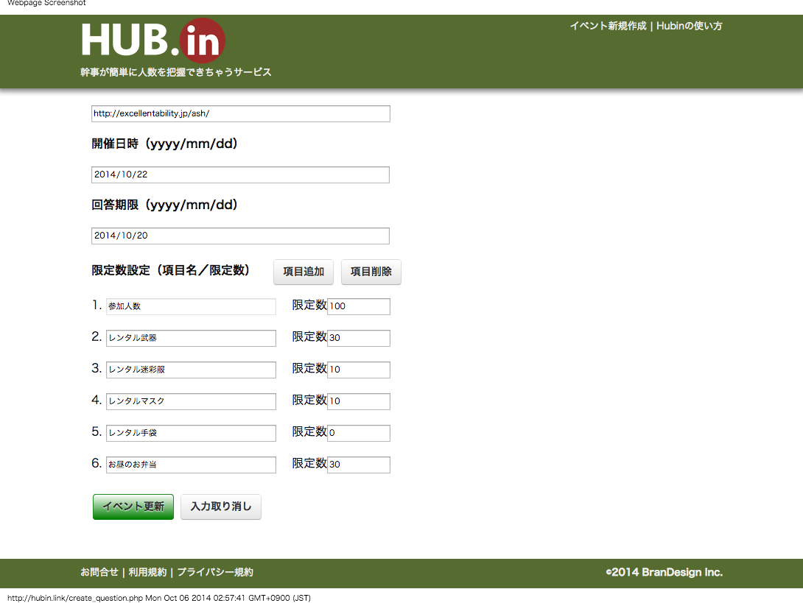Select the レンタル迷彩服 item name field
803x603 pixels.
click(191, 370)
